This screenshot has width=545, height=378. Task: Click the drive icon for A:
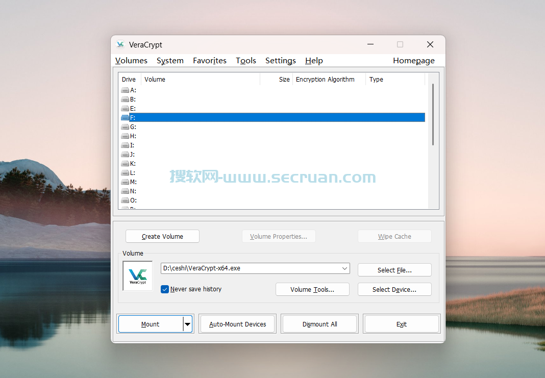pyautogui.click(x=125, y=90)
